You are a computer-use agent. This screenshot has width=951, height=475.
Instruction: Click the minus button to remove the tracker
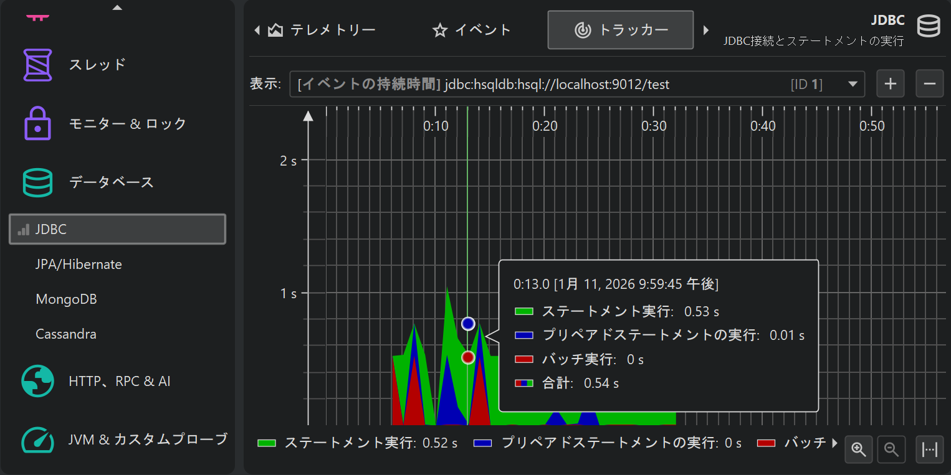point(930,84)
